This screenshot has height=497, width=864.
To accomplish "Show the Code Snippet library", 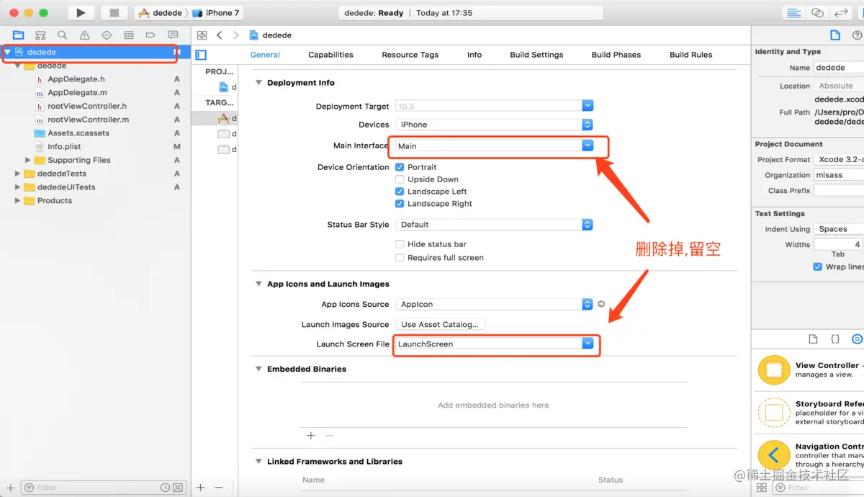I will click(x=835, y=339).
